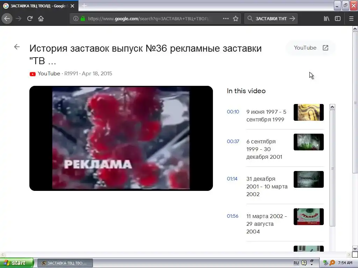Jump to timestamp 01:14
The width and height of the screenshot is (358, 268).
(x=232, y=179)
